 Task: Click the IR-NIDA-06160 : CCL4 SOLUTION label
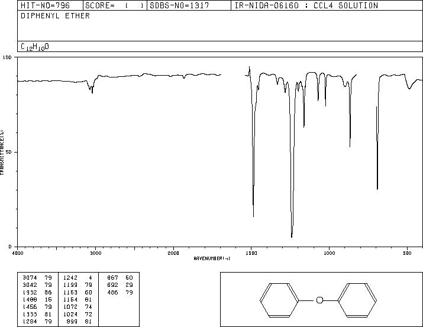click(x=306, y=5)
